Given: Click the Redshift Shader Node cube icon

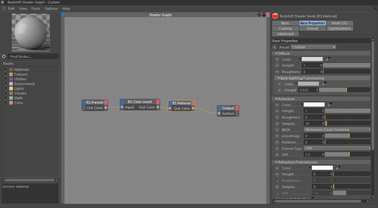Looking at the screenshot, I should 275,16.
